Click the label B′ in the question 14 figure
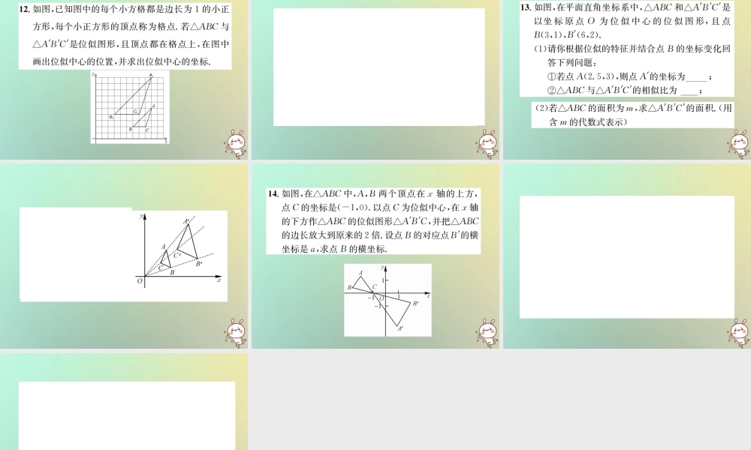This screenshot has width=751, height=450. point(416,304)
